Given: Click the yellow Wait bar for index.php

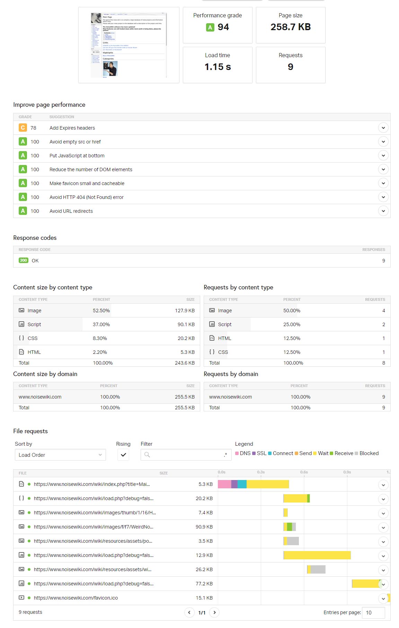Looking at the screenshot, I should coord(267,484).
